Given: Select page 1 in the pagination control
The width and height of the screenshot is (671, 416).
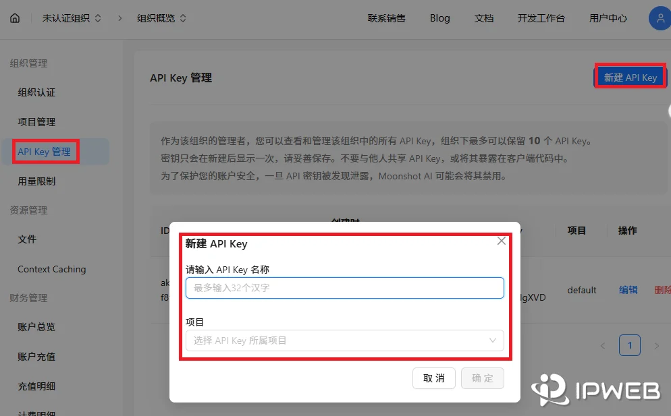Looking at the screenshot, I should point(629,345).
